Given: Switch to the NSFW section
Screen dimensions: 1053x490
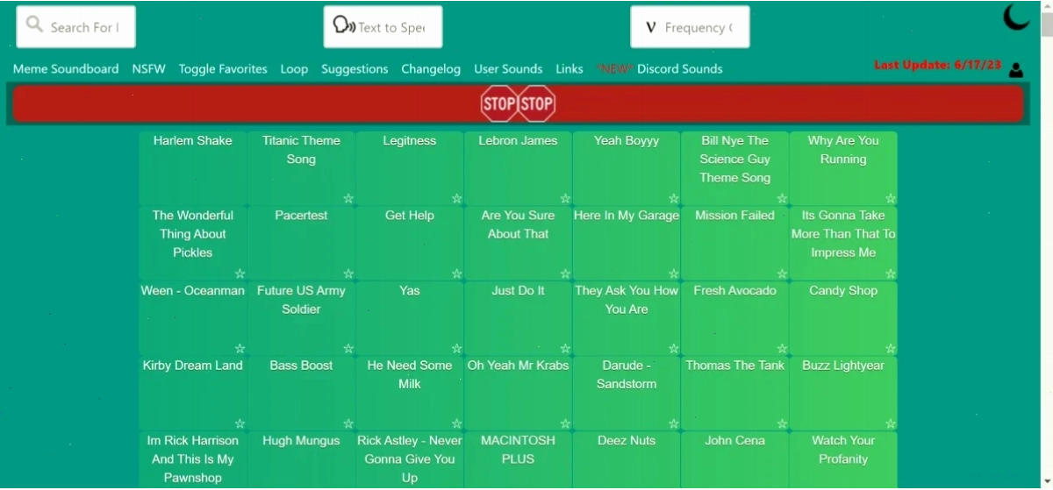Looking at the screenshot, I should (148, 69).
